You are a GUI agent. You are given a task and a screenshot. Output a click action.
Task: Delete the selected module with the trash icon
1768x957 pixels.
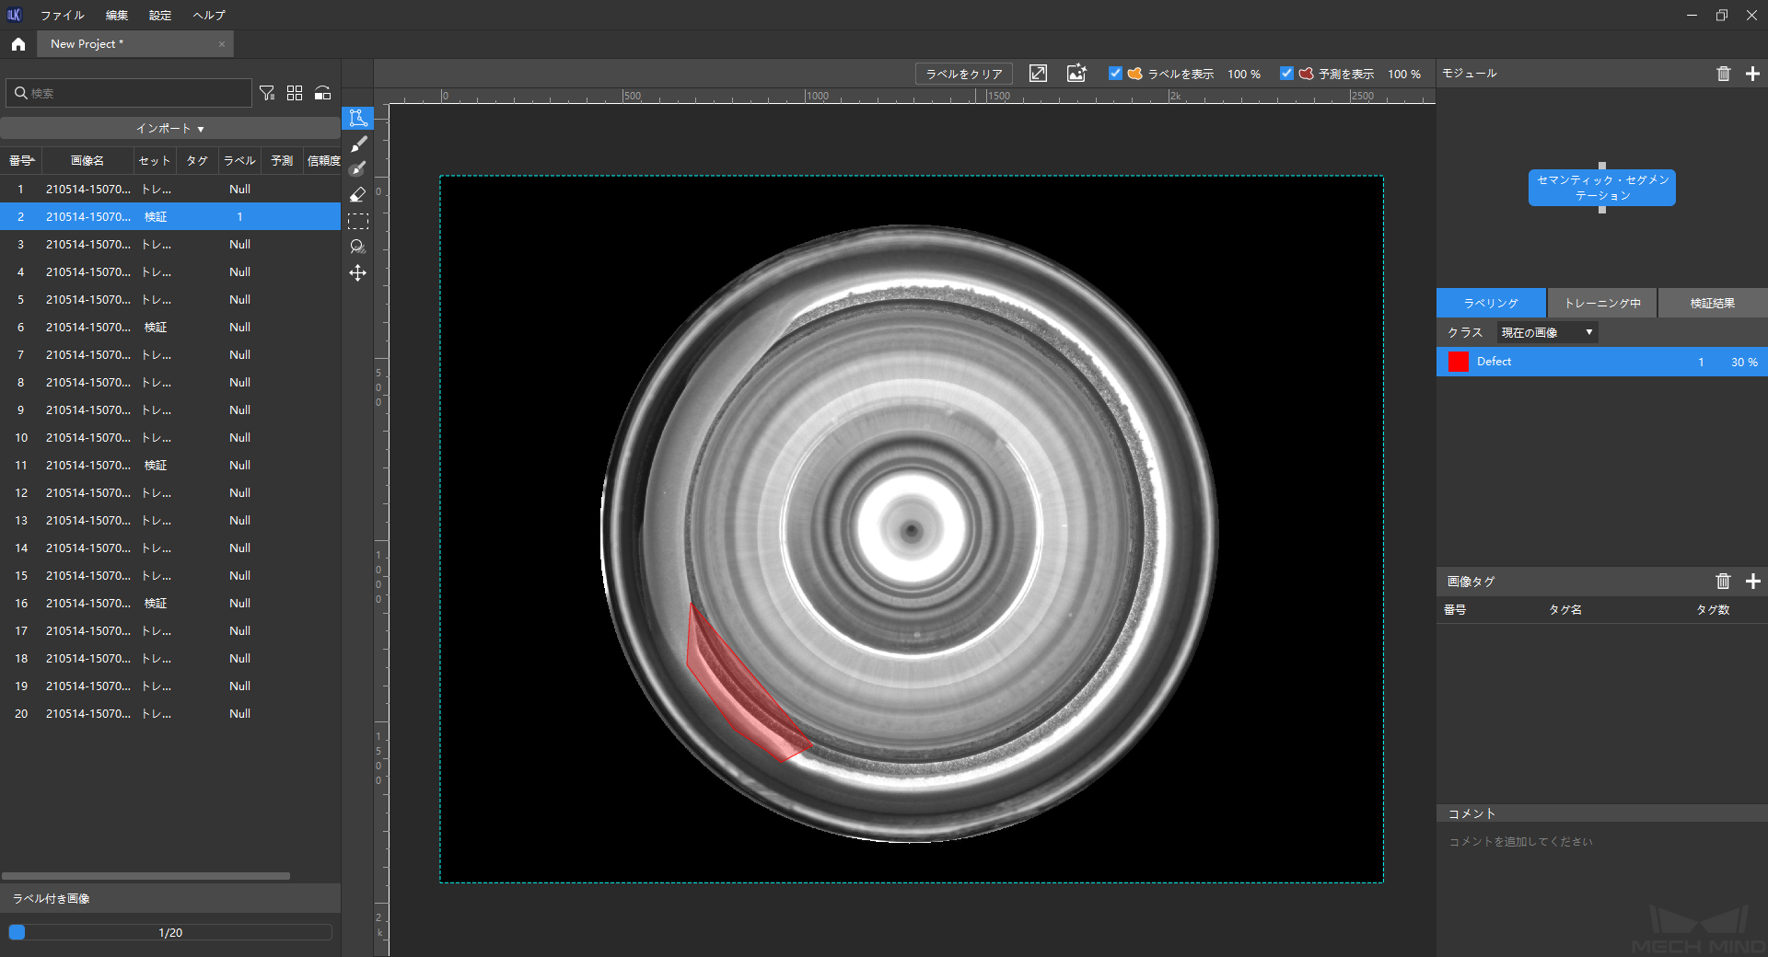point(1724,74)
